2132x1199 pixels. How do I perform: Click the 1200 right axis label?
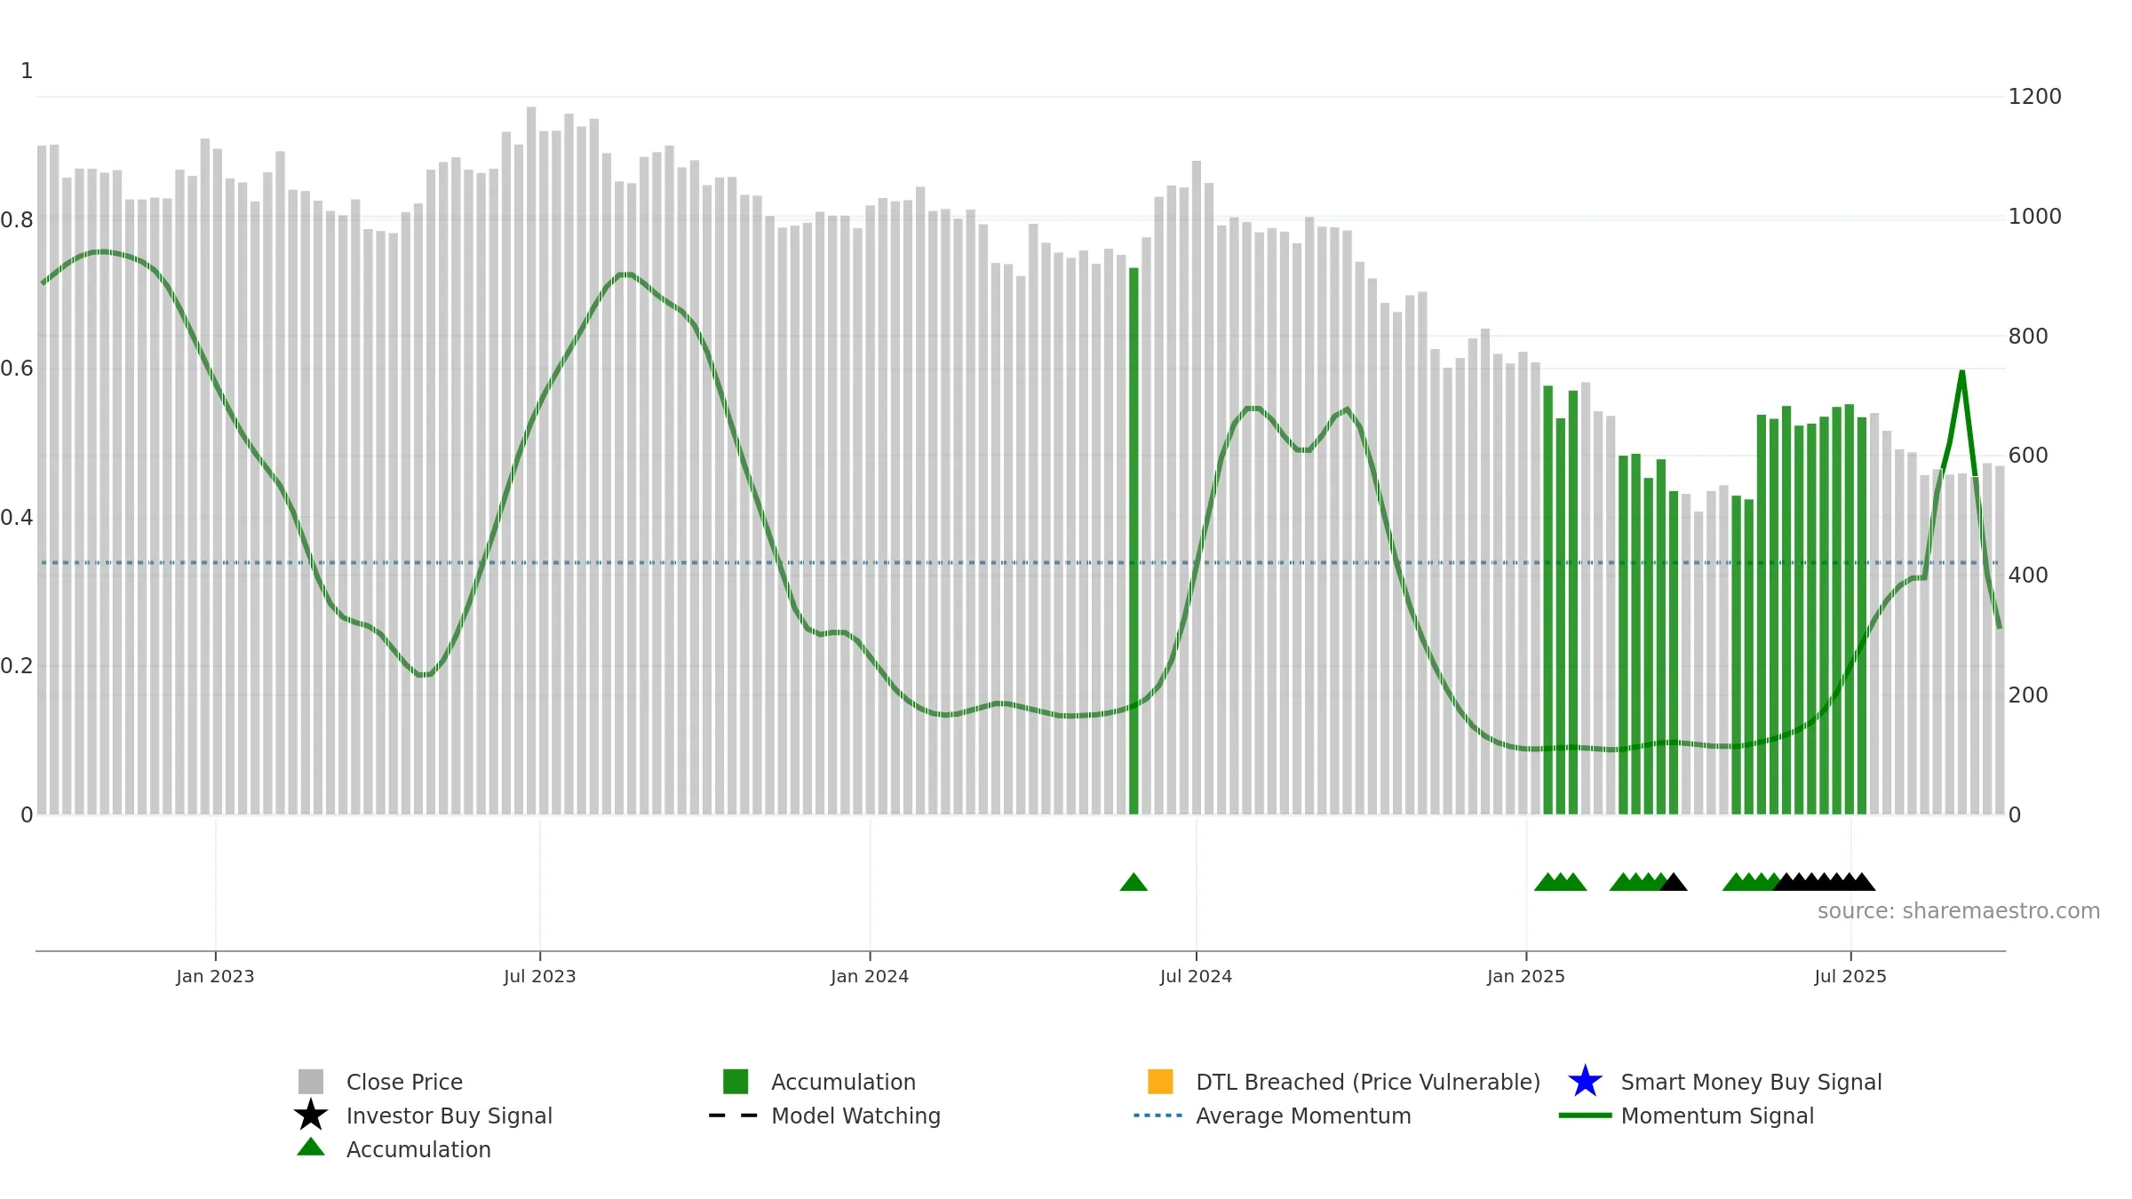[x=2034, y=96]
